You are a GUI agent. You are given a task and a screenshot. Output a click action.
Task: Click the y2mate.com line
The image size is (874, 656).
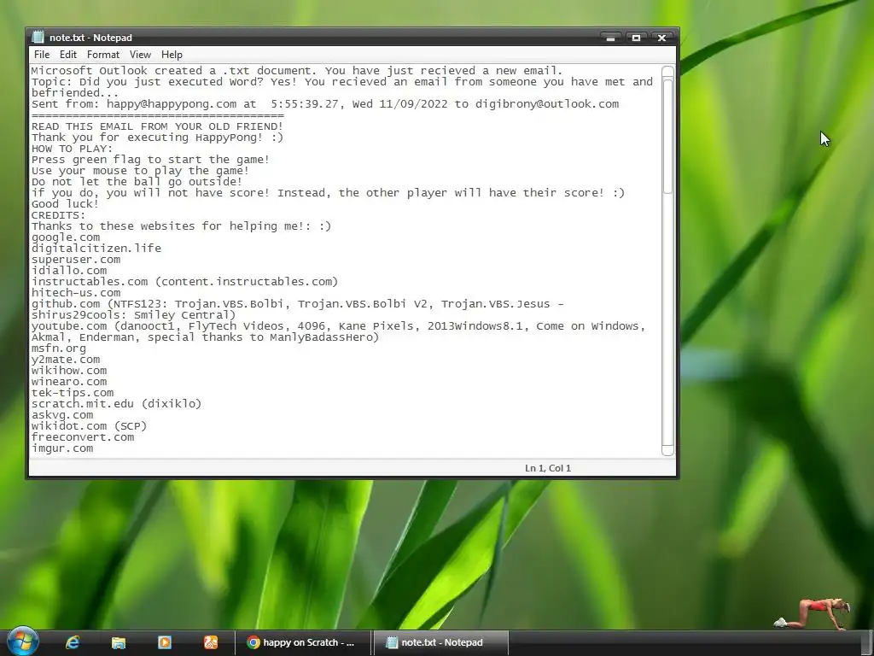(x=66, y=360)
